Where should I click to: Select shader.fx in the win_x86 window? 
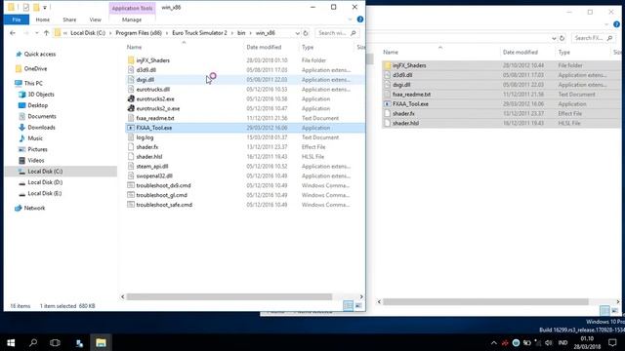coord(147,147)
